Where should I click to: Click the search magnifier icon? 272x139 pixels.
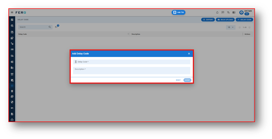[50, 27]
